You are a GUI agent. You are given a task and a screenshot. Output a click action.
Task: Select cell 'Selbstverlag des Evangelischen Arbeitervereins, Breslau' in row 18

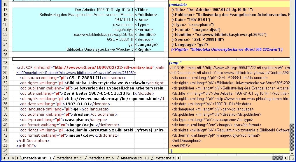click(73, 15)
